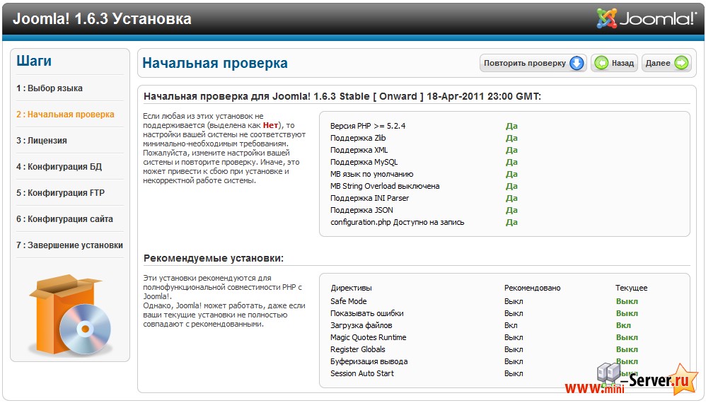This screenshot has width=706, height=403.
Task: Click the Поддержка MySQL row label
Action: 364,162
